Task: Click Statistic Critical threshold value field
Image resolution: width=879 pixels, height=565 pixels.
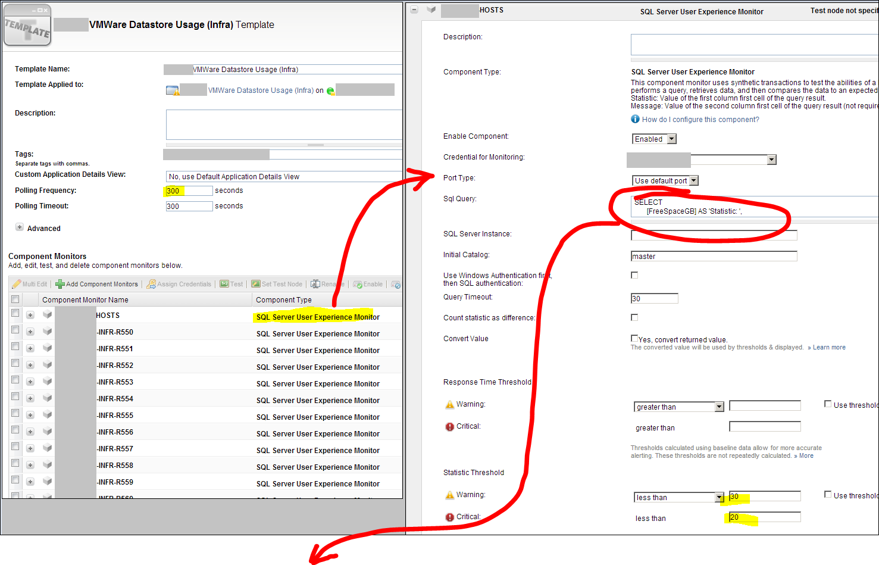Action: coord(765,517)
